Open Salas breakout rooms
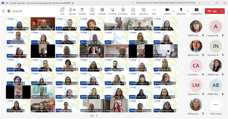This screenshot has height=119, width=228. click(x=133, y=11)
